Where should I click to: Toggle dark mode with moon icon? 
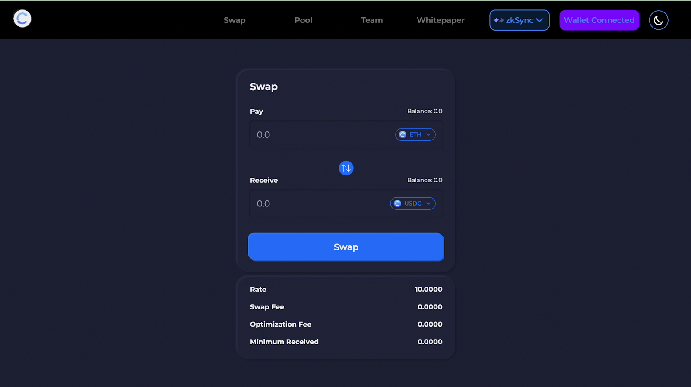coord(659,20)
